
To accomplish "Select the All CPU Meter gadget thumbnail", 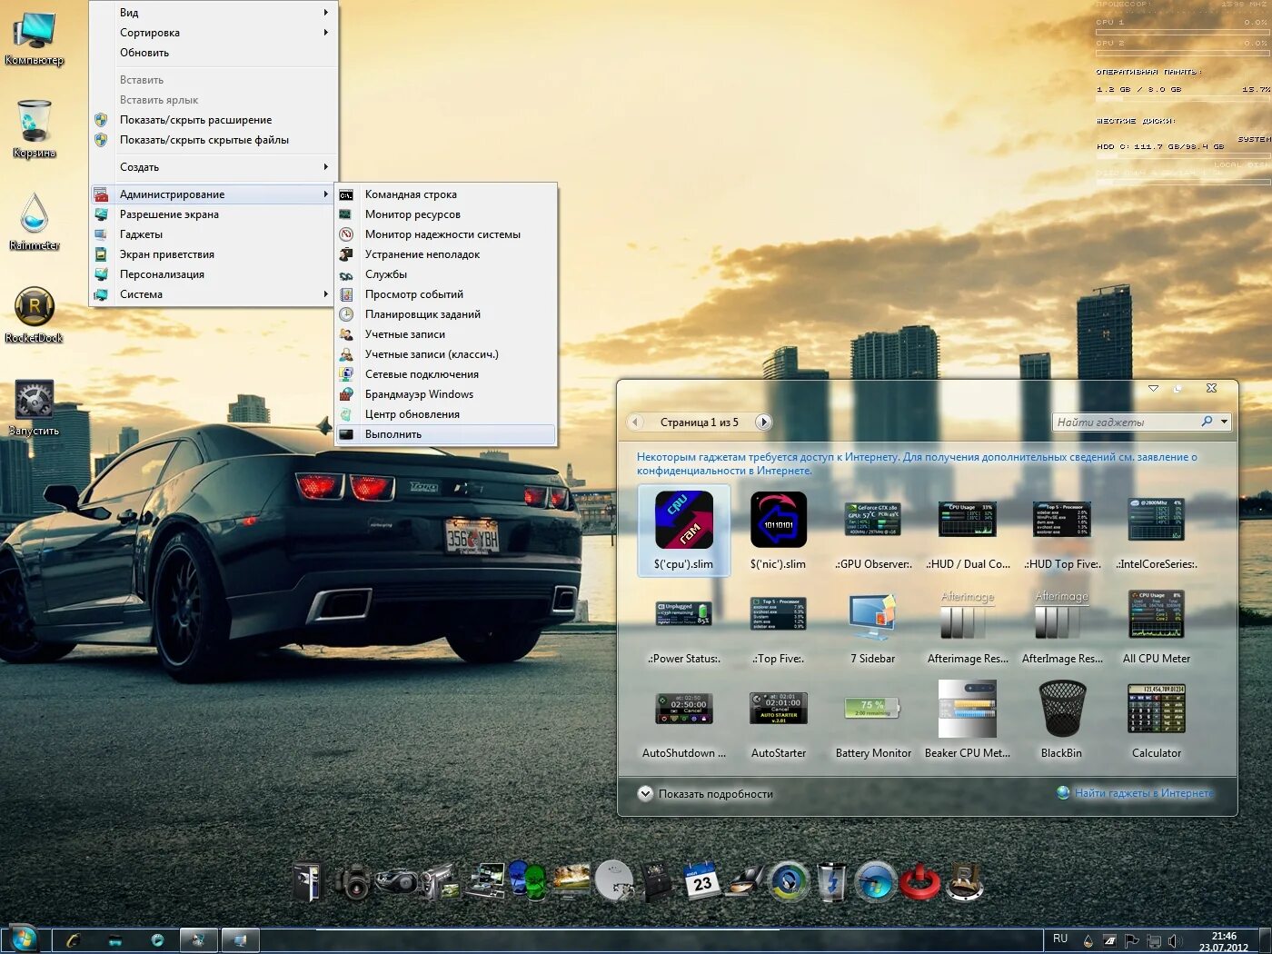I will 1157,614.
